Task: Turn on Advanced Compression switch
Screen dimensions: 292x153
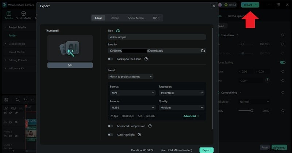Action: (110, 126)
